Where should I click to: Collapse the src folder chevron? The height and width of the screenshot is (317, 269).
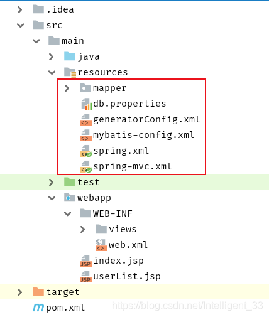(20, 26)
